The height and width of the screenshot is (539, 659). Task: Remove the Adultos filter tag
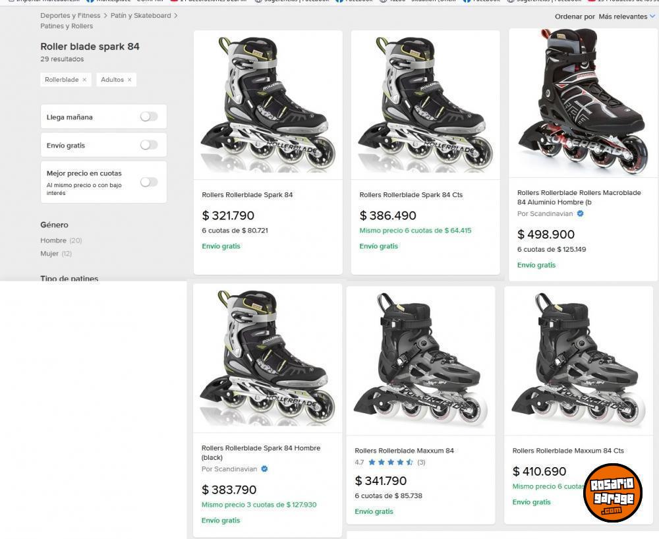click(129, 80)
